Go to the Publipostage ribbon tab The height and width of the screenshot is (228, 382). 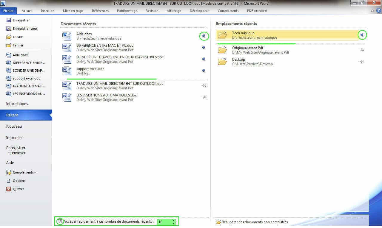pyautogui.click(x=127, y=11)
